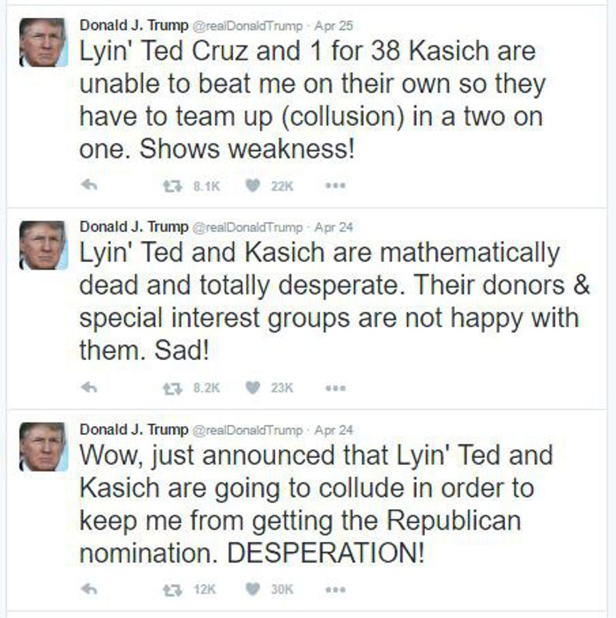Screen dimensions: 616x618
Task: Retweet the "1 for 38 Kasich" tweet
Action: pyautogui.click(x=170, y=186)
